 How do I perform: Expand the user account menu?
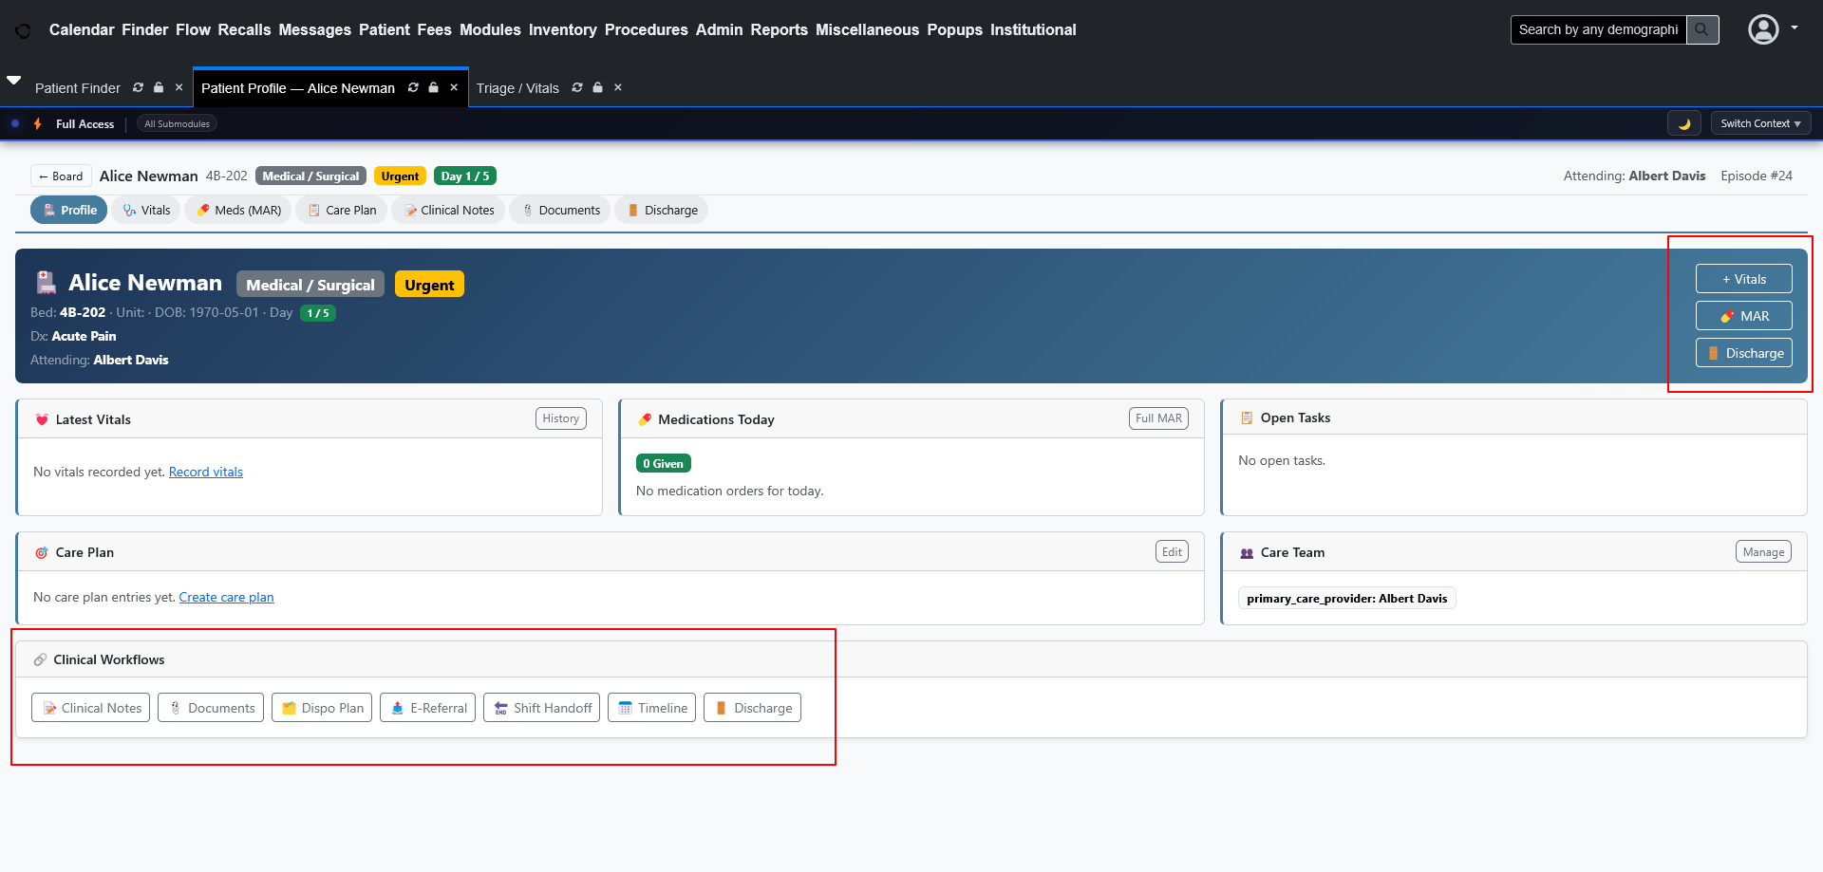coord(1772,29)
